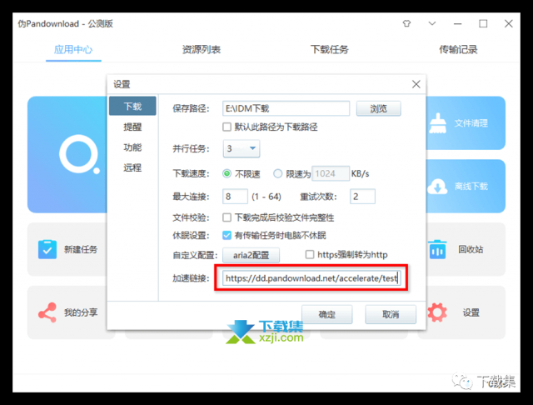The image size is (533, 405).
Task: Click the skin (shirt) icon in title bar
Action: pyautogui.click(x=406, y=23)
